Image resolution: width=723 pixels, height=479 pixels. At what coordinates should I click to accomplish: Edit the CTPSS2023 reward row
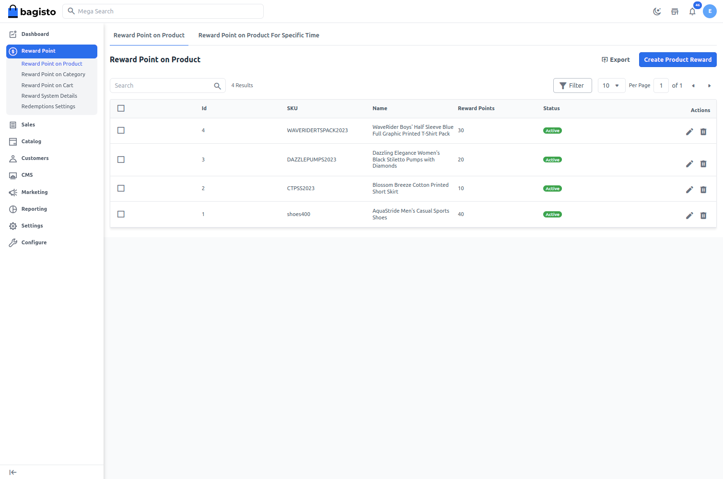[689, 190]
